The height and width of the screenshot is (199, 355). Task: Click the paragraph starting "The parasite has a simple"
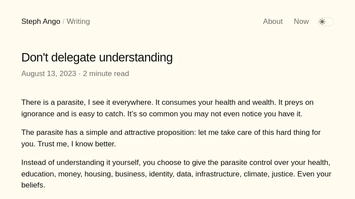tap(171, 138)
